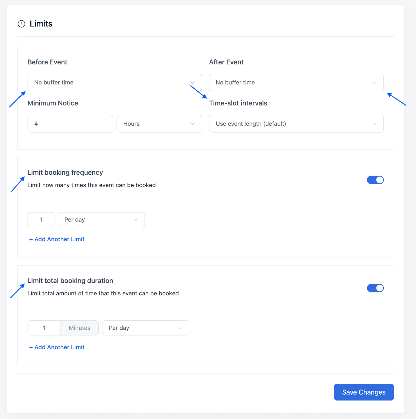
Task: Select the frequency count input showing 1
Action: click(x=41, y=219)
